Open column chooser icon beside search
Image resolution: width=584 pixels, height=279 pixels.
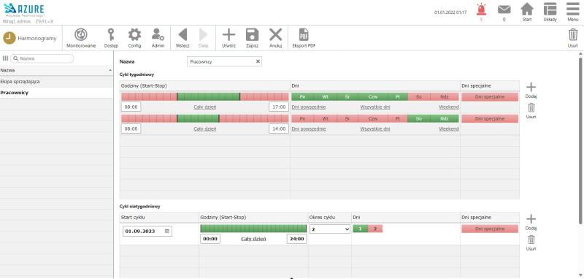[5, 58]
